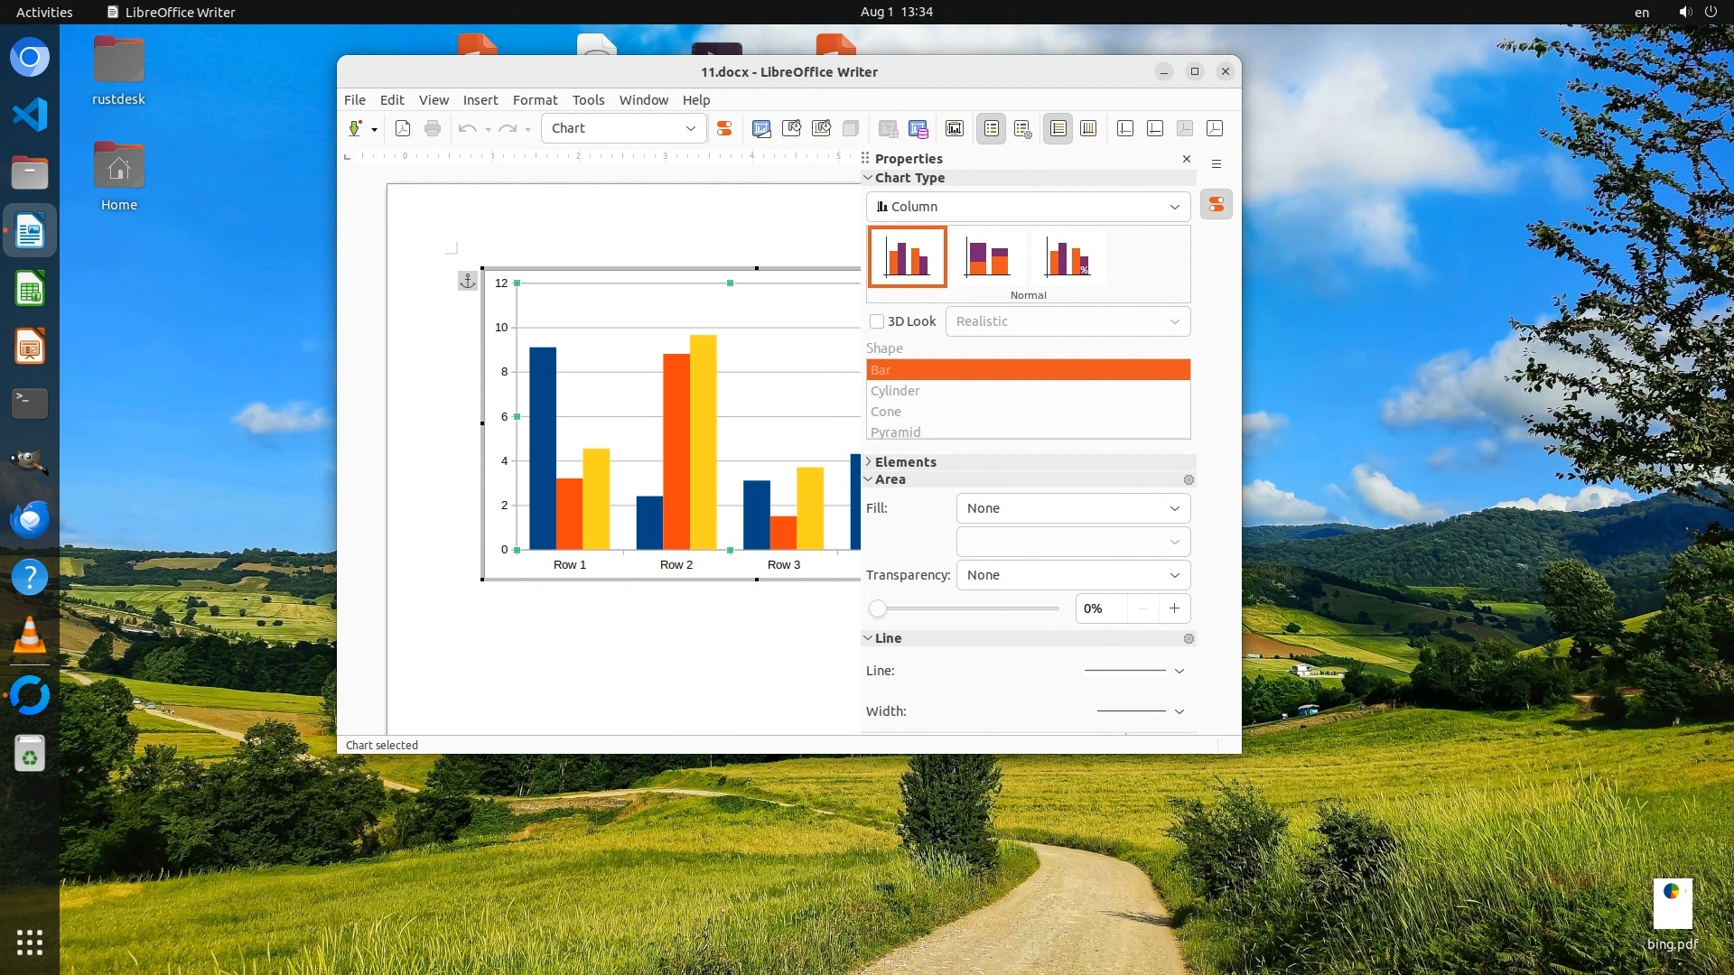Increase transparency with plus button
This screenshot has height=975, width=1734.
pos(1174,608)
